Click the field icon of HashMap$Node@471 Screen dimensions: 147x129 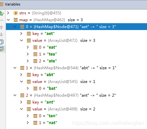click(x=22, y=27)
